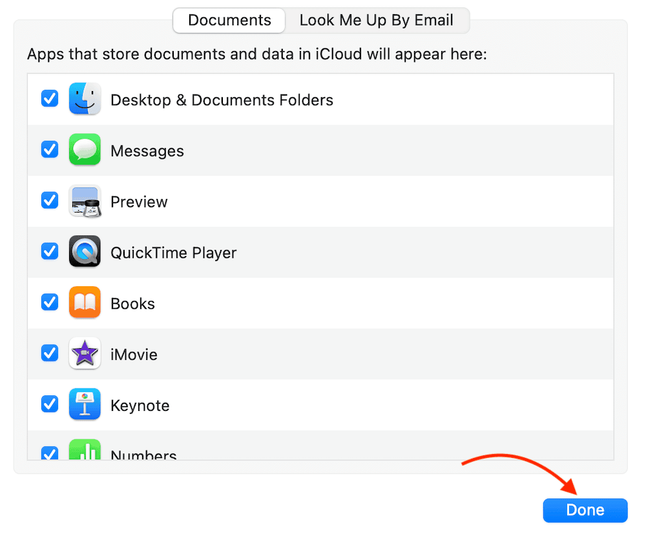Toggle the Numbers checkbox
The height and width of the screenshot is (542, 646).
50,453
